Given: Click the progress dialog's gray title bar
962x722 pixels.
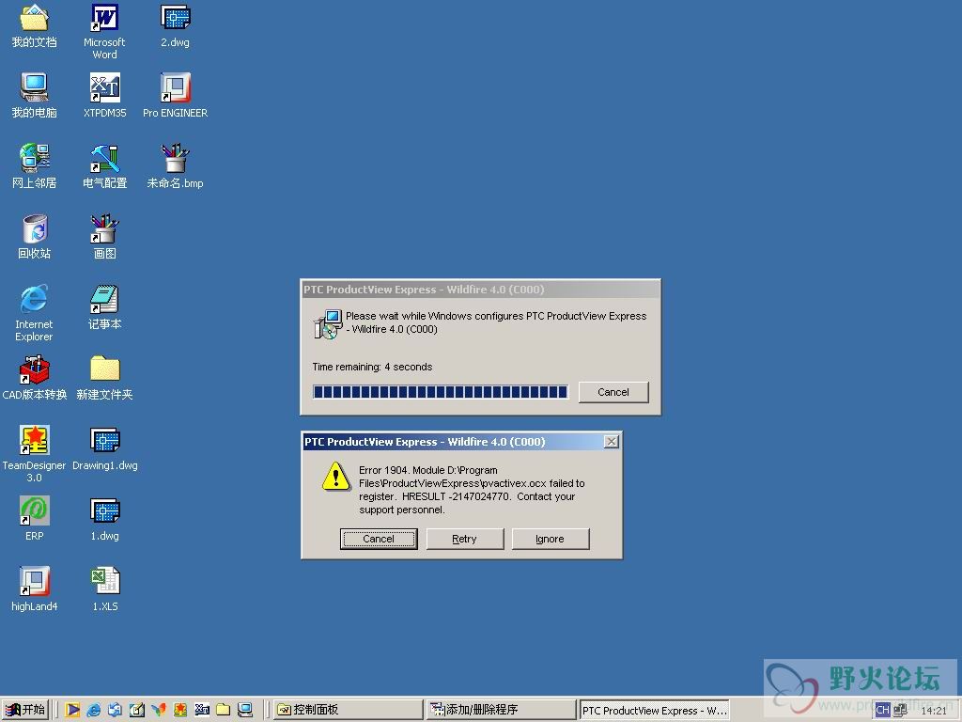Looking at the screenshot, I should coord(481,290).
